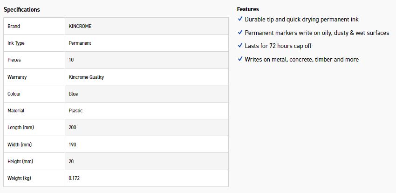Click the Material row label
This screenshot has width=396, height=193.
(x=16, y=110)
